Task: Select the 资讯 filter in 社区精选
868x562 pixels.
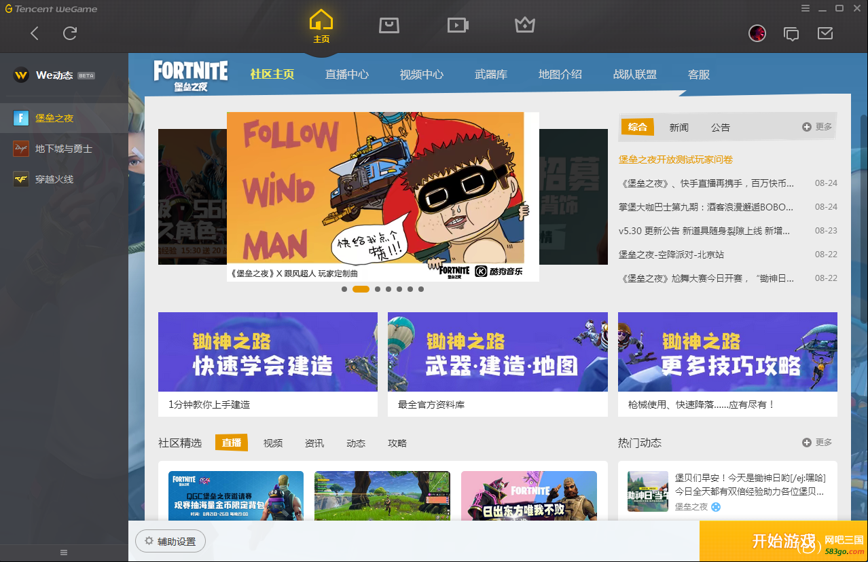Action: pyautogui.click(x=314, y=443)
